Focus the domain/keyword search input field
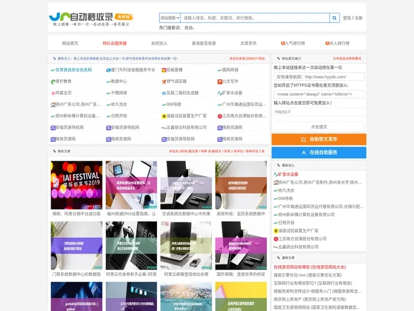 point(255,18)
